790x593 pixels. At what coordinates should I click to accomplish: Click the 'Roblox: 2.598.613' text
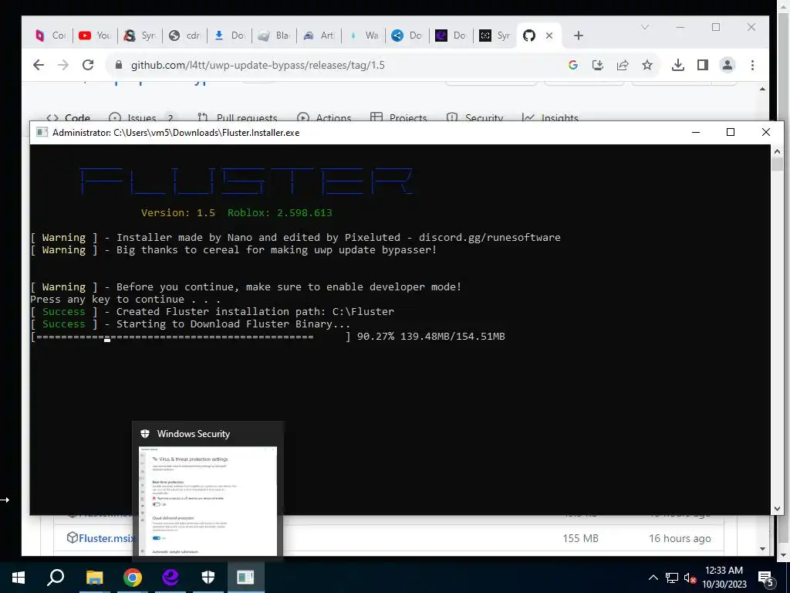[x=279, y=212]
